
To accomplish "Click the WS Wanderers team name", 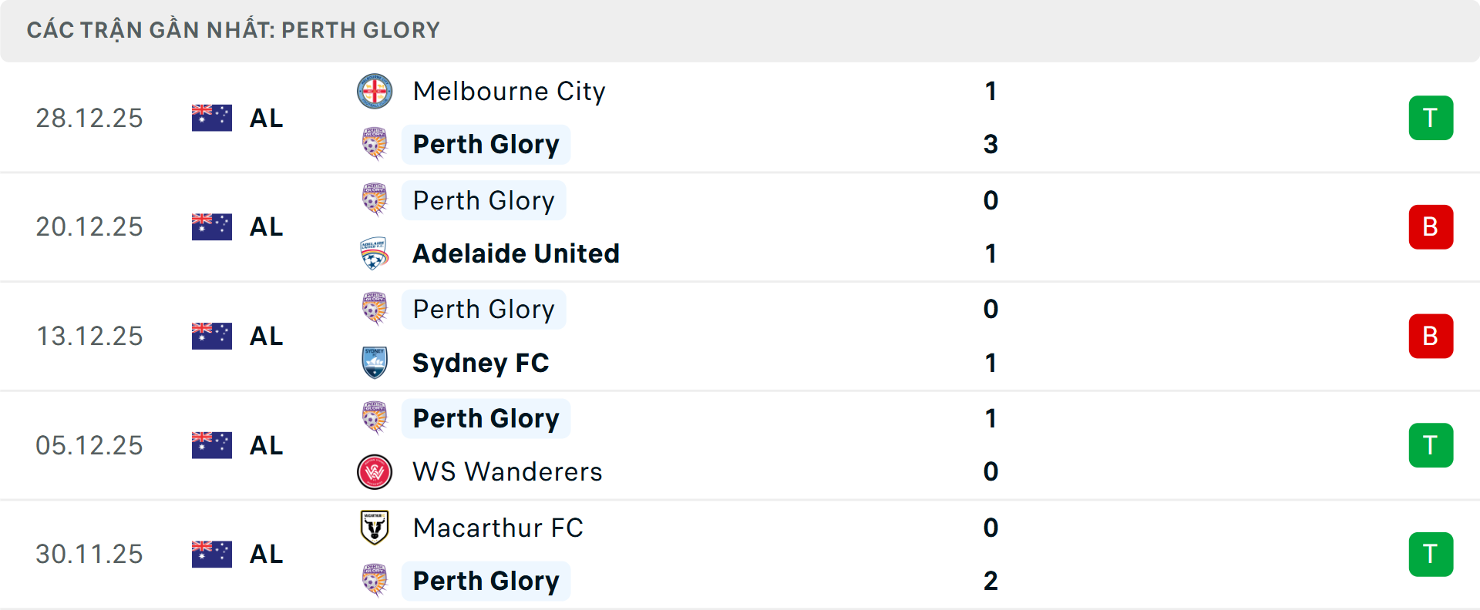I will [507, 472].
